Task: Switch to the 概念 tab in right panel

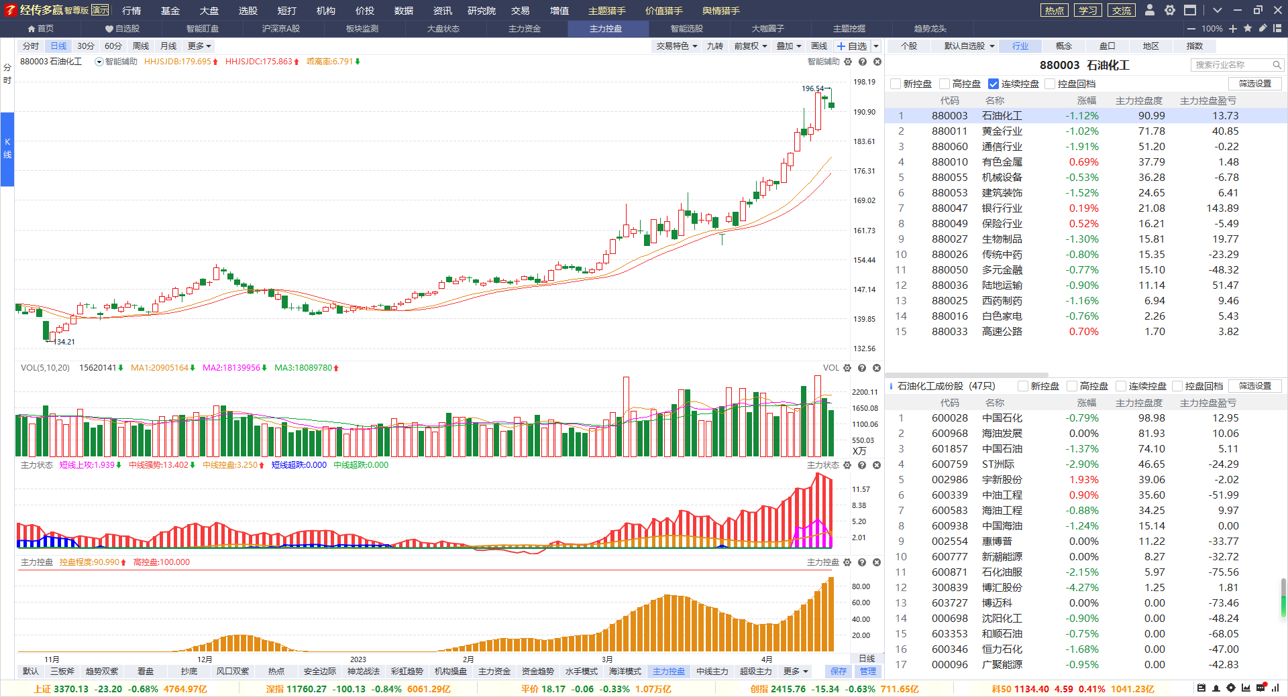Action: coord(1064,46)
